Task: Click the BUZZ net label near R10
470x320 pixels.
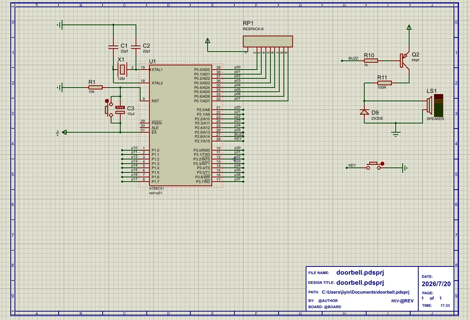Action: point(353,58)
